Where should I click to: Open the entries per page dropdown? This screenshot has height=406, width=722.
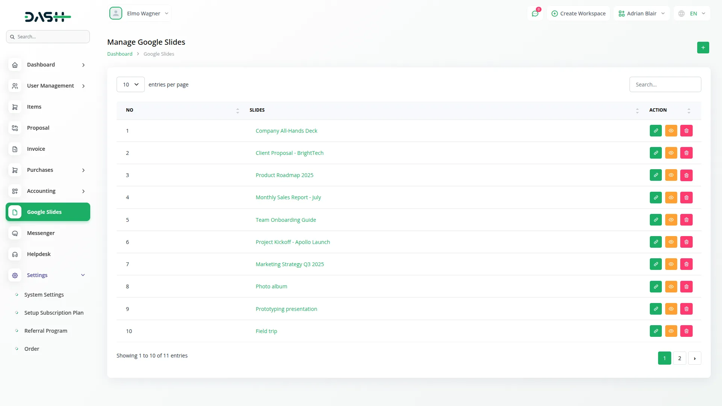tap(130, 84)
